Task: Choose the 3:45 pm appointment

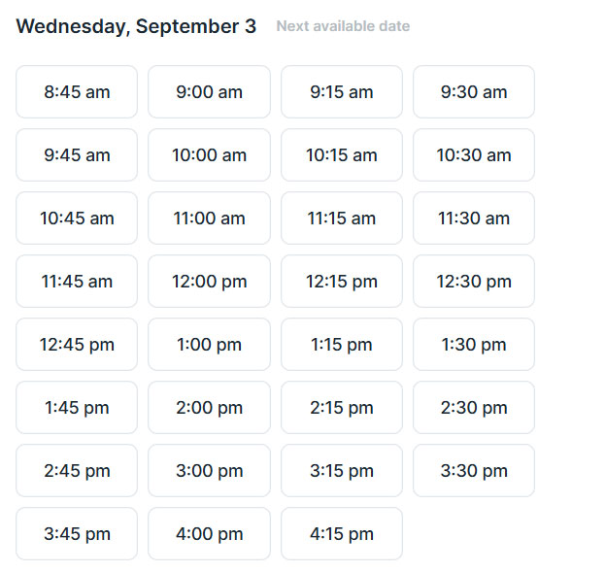Action: point(77,534)
